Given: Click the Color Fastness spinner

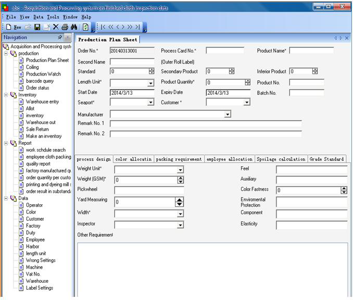Looking at the screenshot, I should pyautogui.click(x=344, y=190).
